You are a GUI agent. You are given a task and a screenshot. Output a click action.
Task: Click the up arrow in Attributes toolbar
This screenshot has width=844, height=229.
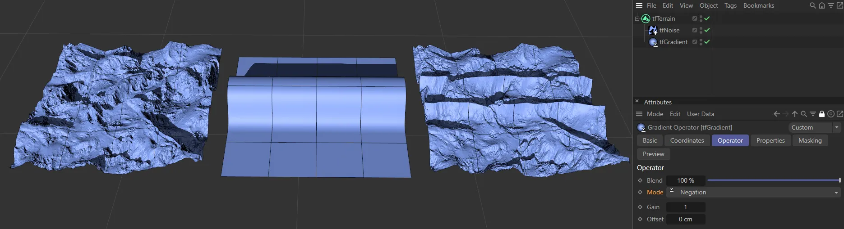pos(795,114)
